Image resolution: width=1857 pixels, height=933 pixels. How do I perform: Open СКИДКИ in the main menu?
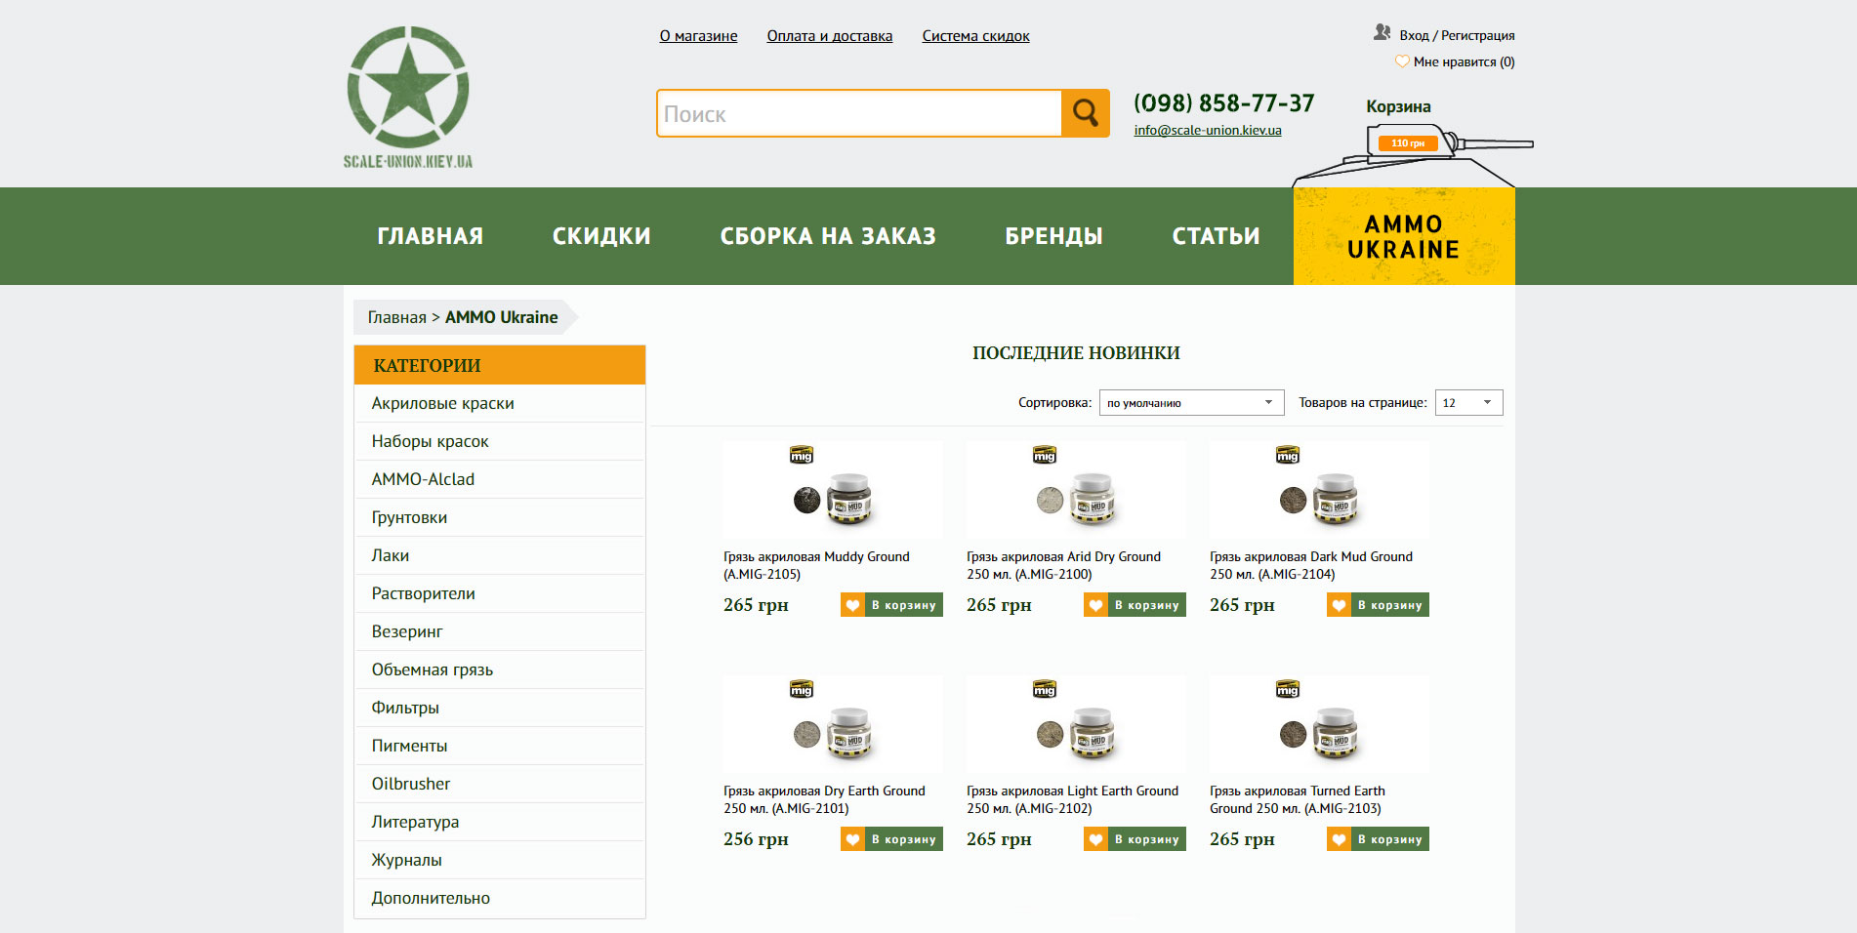(x=601, y=236)
